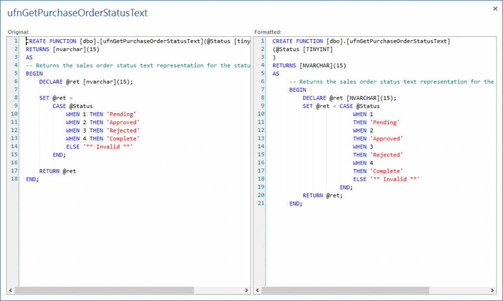Click the Original: pane label
This screenshot has width=503, height=301.
pos(18,32)
